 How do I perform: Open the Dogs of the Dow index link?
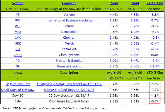[18, 84]
